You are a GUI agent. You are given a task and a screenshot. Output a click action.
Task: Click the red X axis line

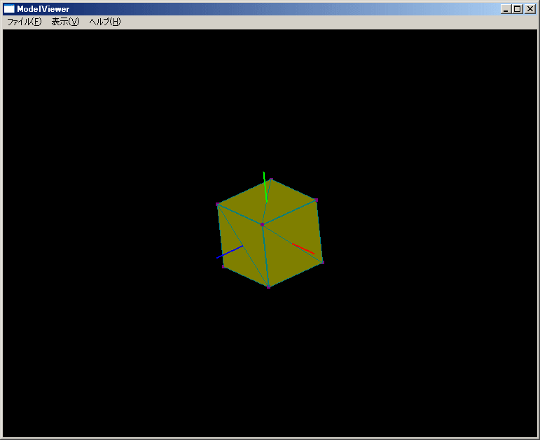pos(303,249)
